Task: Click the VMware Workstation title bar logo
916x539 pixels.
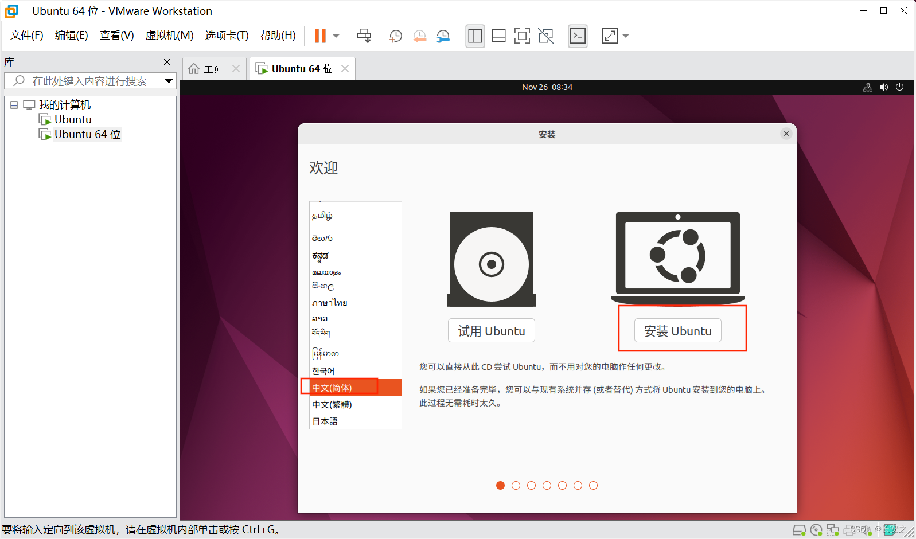Action: click(x=11, y=11)
